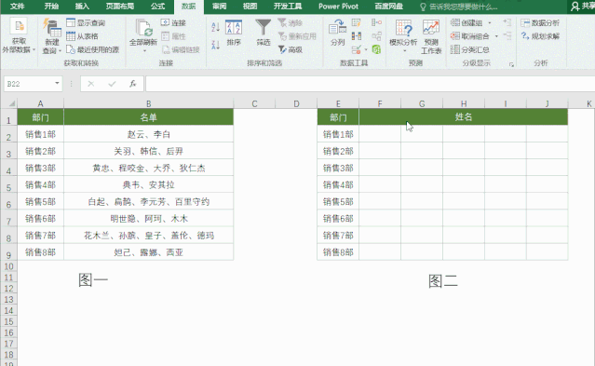Open the Baidu Netdisk (百度网盘) tab
Image resolution: width=595 pixels, height=366 pixels.
click(388, 7)
